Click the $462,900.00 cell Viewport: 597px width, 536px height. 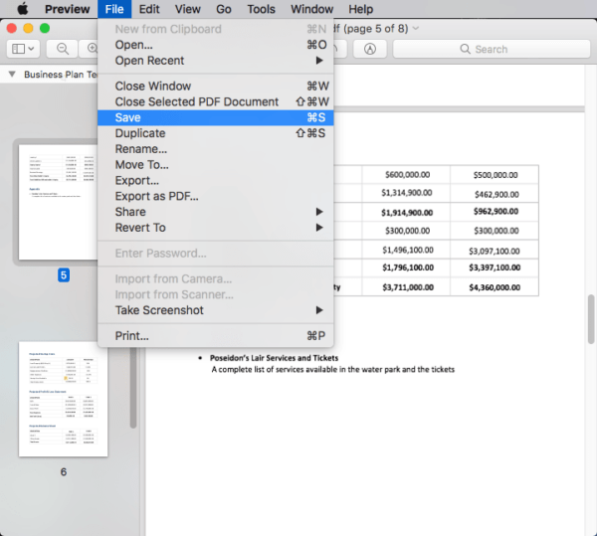point(497,194)
